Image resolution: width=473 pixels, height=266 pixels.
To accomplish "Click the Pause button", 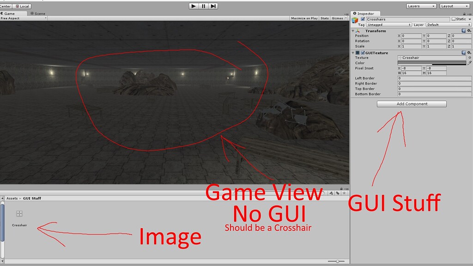I will coord(203,6).
